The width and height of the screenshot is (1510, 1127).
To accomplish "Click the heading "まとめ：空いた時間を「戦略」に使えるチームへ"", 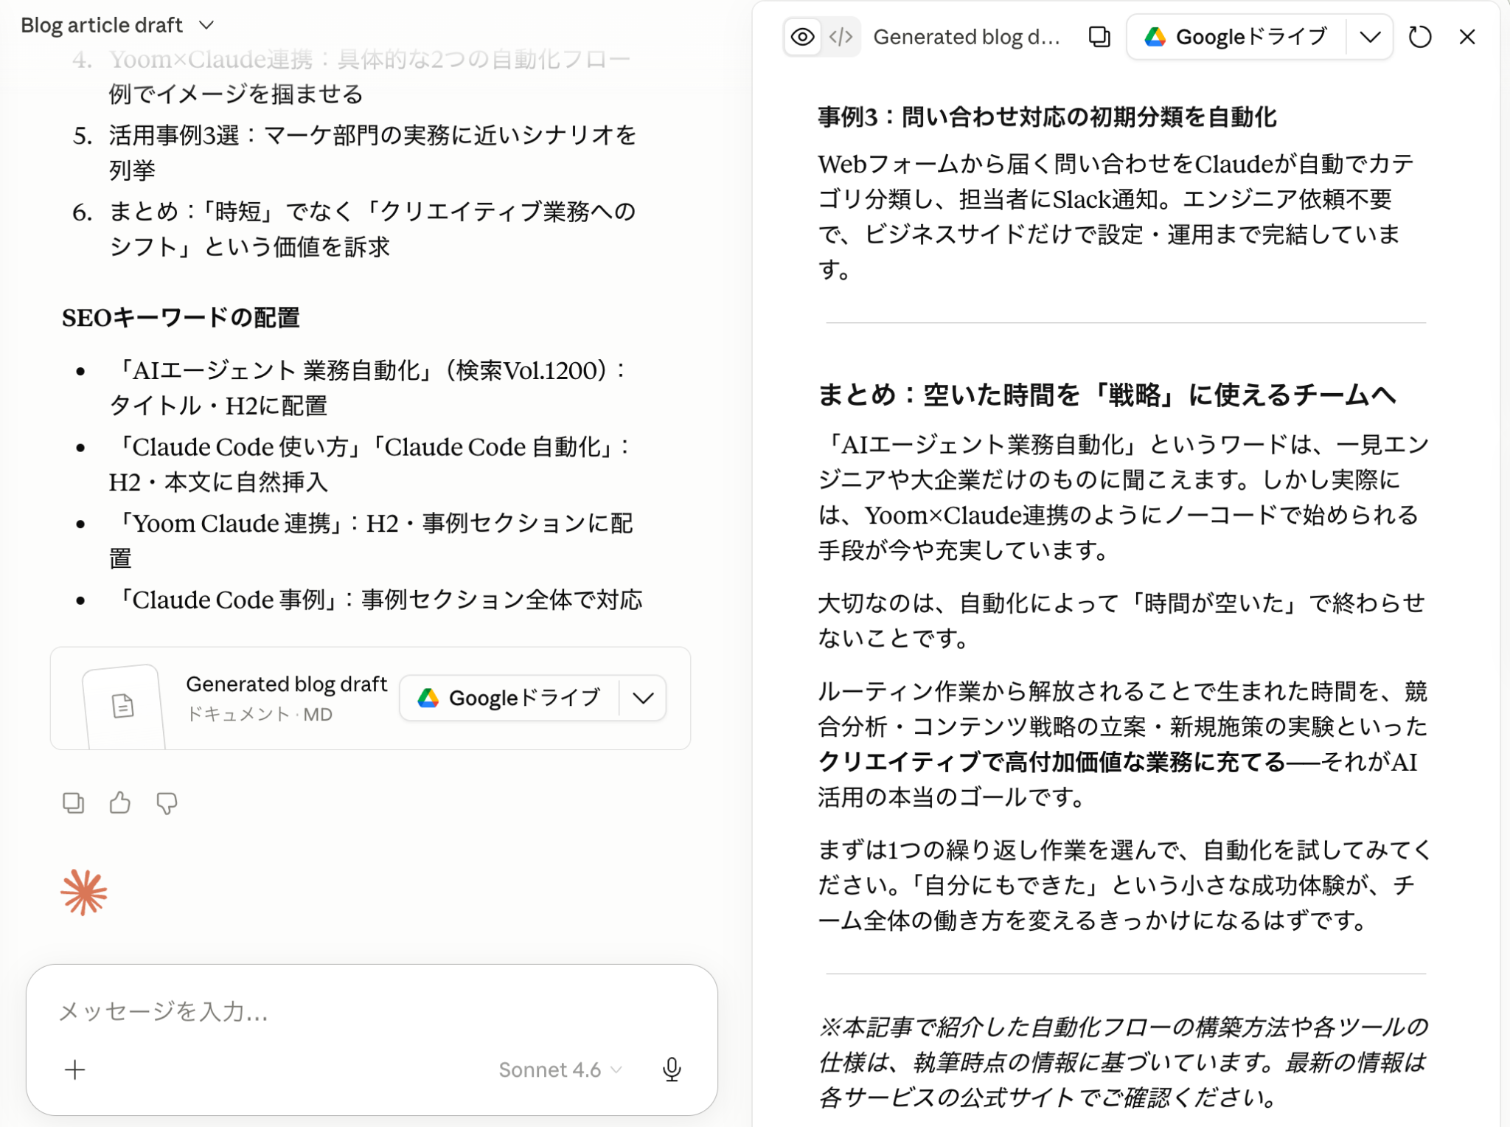I will pos(1107,395).
